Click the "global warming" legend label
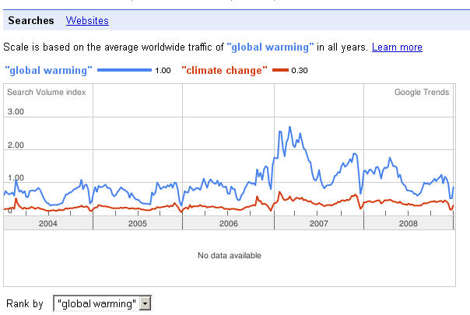The image size is (470, 315). 48,71
